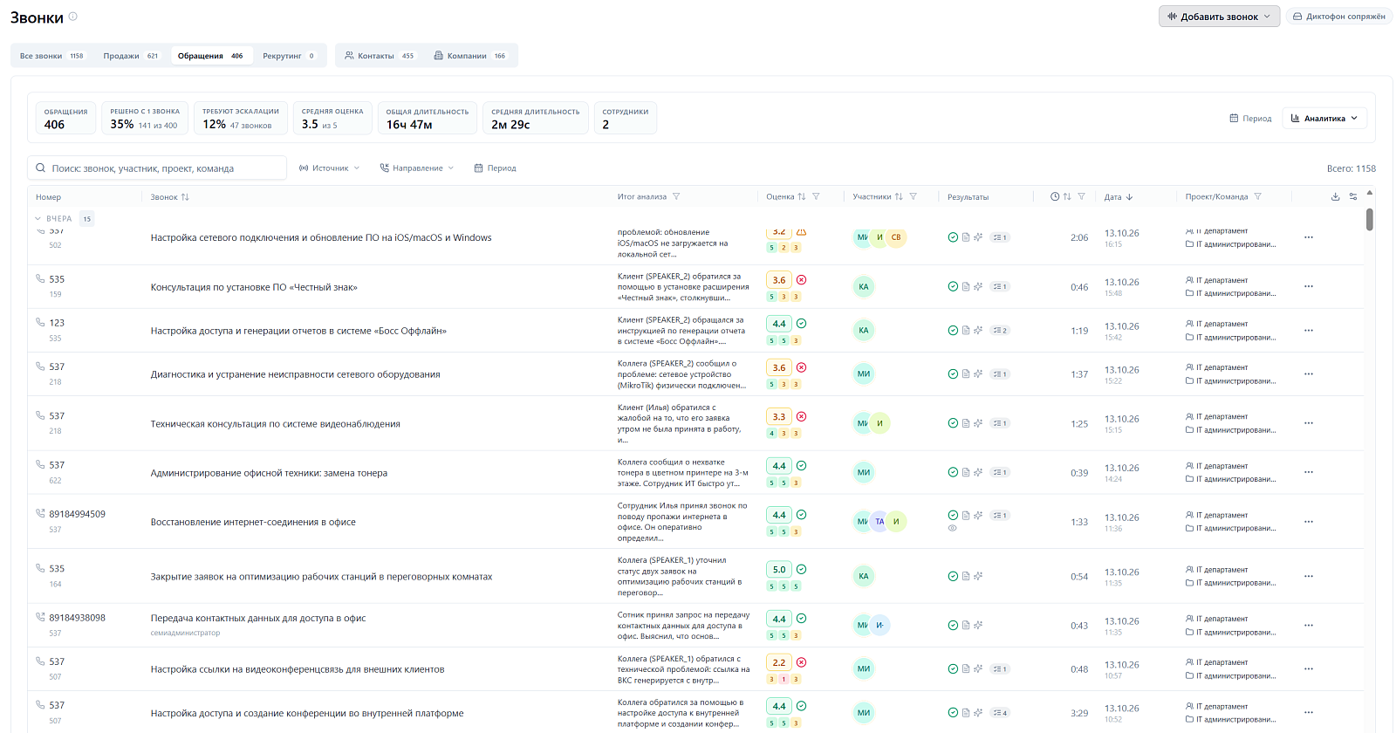This screenshot has height=733, width=1396.
Task: Open the Контакты tab
Action: (x=380, y=56)
